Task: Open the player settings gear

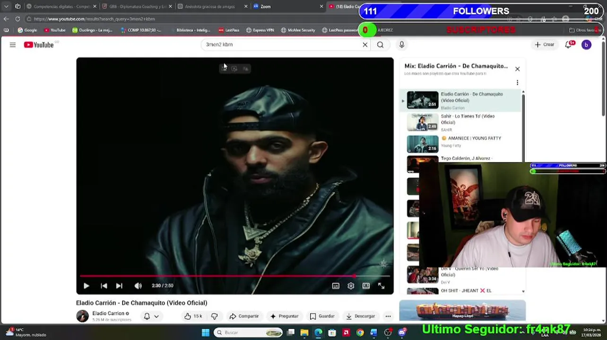Action: pyautogui.click(x=351, y=286)
